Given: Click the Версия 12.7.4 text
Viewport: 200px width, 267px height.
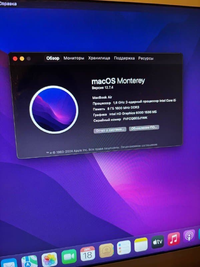Looking at the screenshot, I should (103, 88).
